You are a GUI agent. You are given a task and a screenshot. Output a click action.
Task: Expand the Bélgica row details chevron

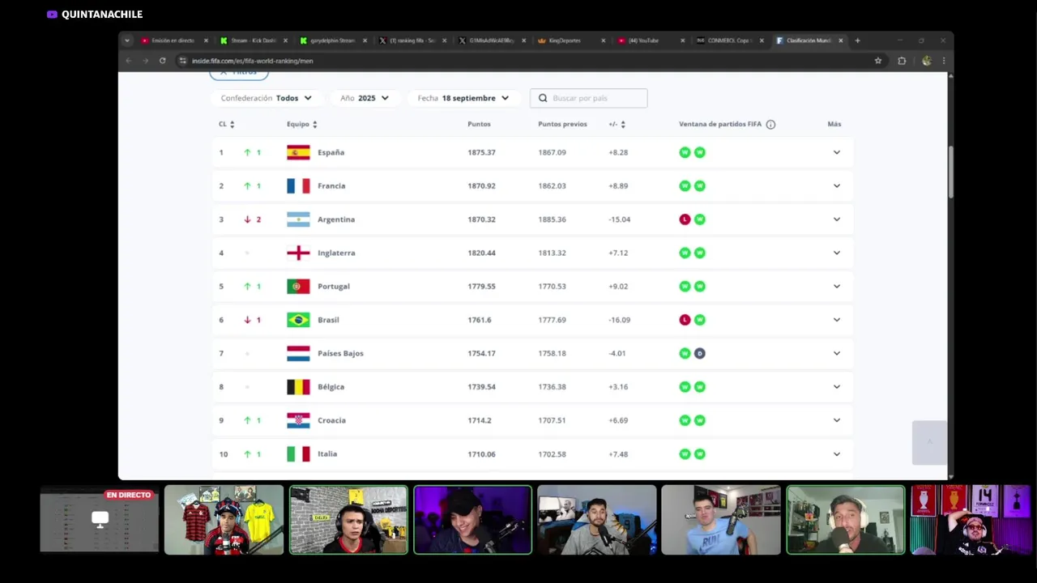[837, 387]
